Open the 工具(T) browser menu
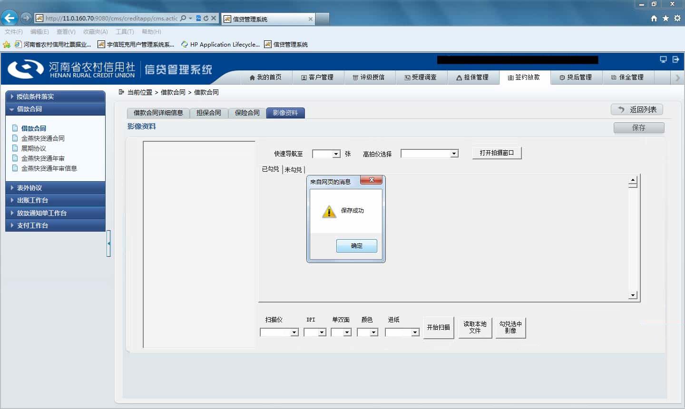 [x=125, y=32]
